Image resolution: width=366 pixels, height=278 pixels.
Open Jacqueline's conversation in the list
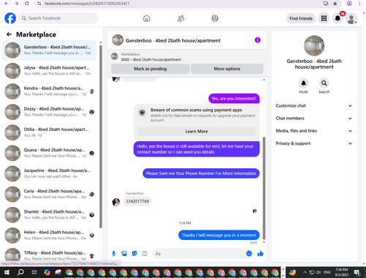[50, 173]
